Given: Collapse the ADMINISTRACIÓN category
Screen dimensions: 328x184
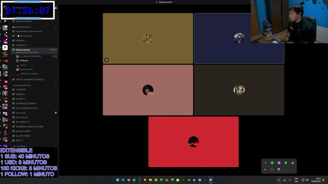Looking at the screenshot, I should click(23, 27).
